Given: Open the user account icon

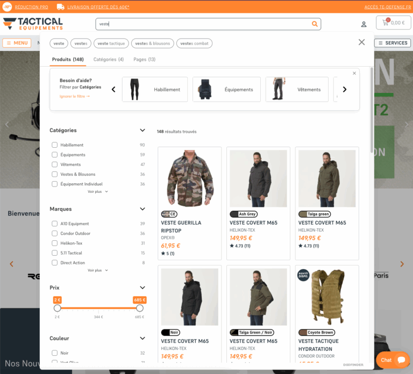Looking at the screenshot, I should coord(364,24).
